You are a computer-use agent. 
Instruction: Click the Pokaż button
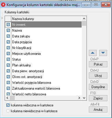click(x=98, y=64)
